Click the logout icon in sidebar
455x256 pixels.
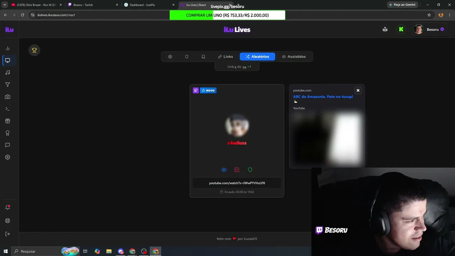point(7,234)
